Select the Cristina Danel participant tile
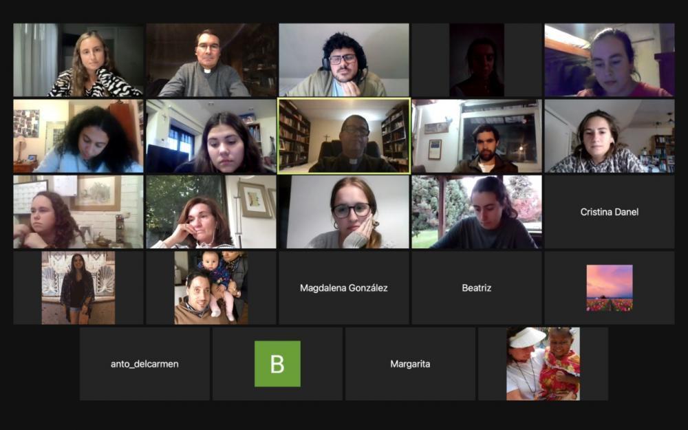Screen dimensions: 688x430 click(x=609, y=212)
